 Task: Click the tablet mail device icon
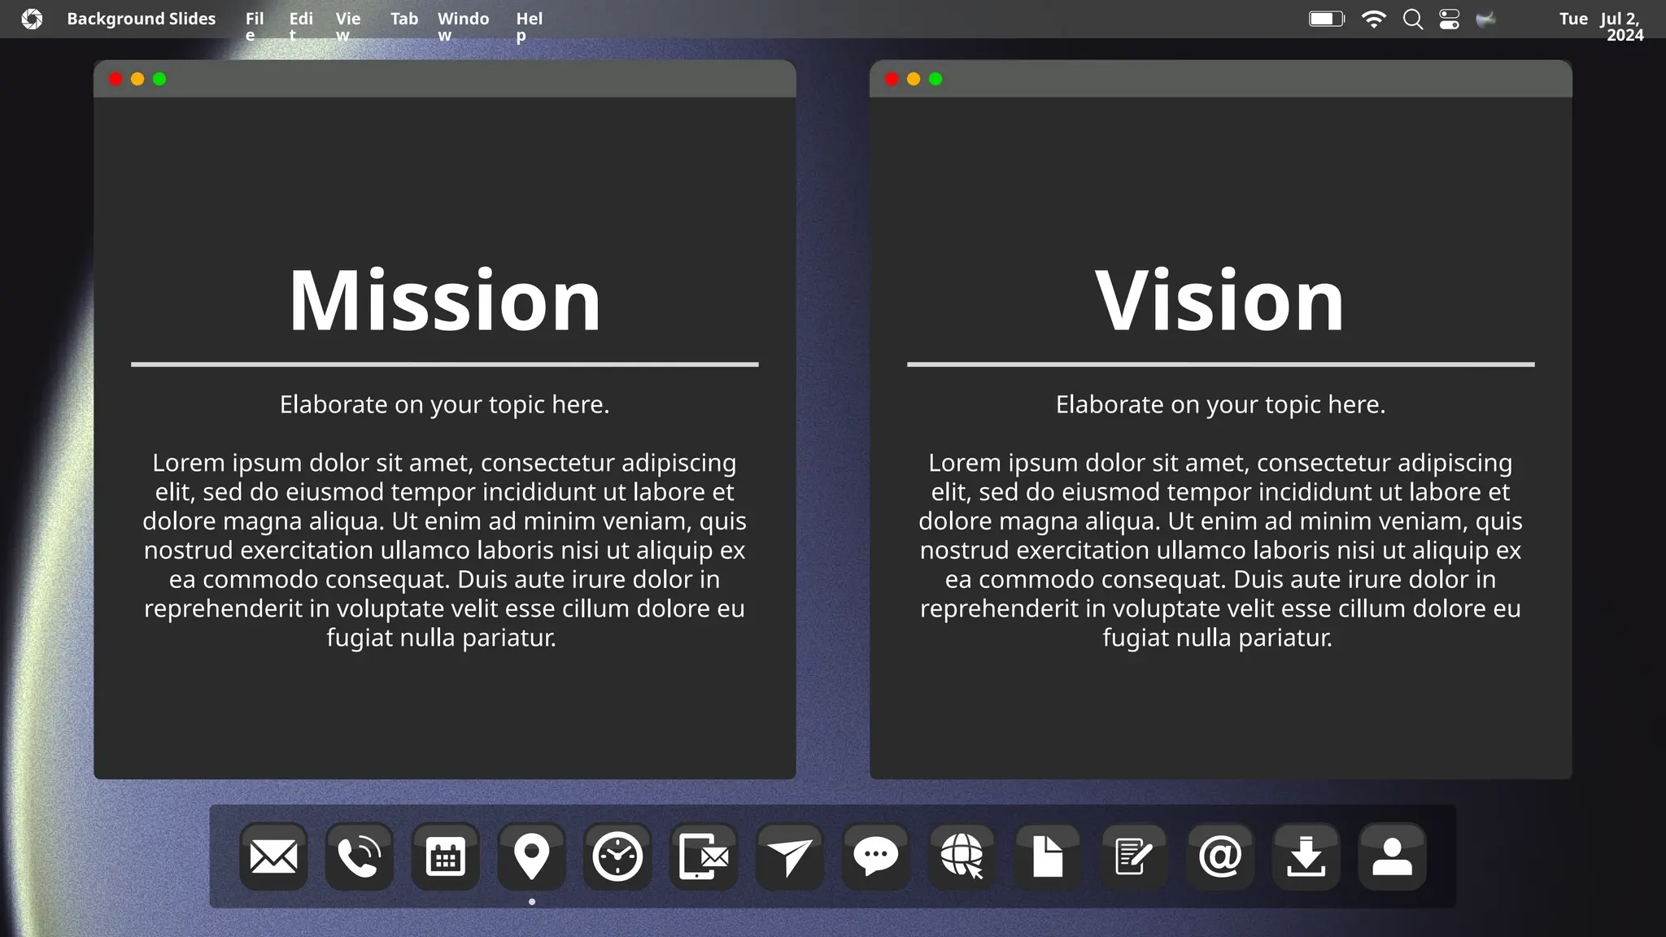(x=704, y=856)
